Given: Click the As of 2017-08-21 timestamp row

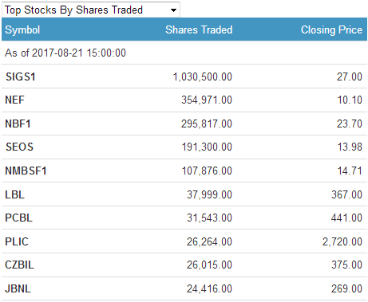Looking at the screenshot, I should (x=184, y=53).
